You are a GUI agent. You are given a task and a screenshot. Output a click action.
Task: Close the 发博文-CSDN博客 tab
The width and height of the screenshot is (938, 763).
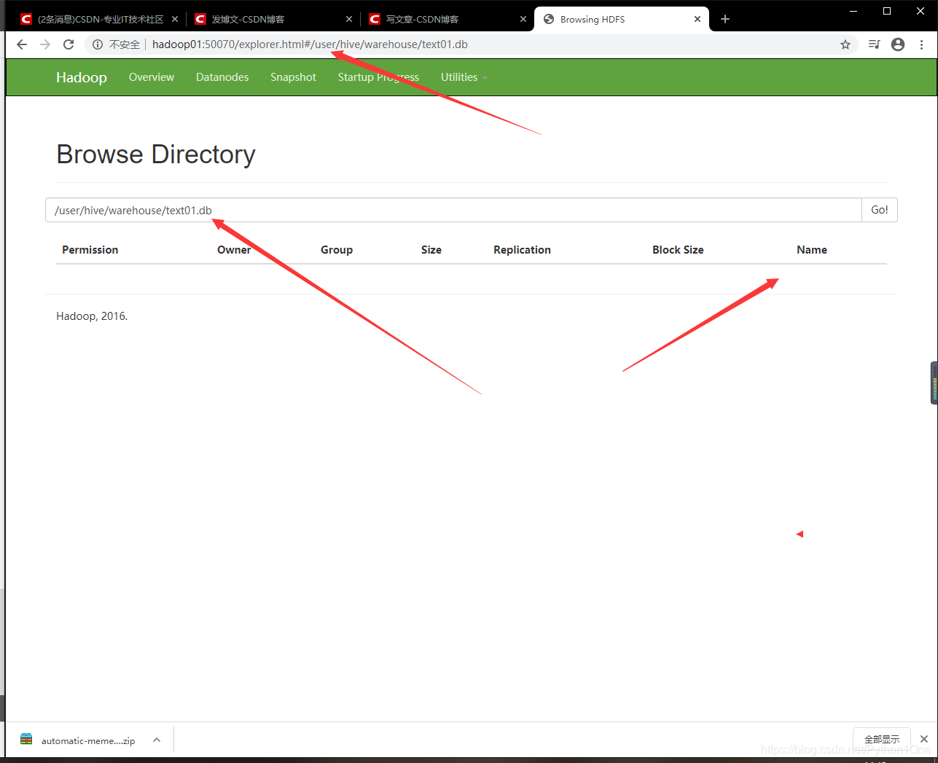[349, 19]
